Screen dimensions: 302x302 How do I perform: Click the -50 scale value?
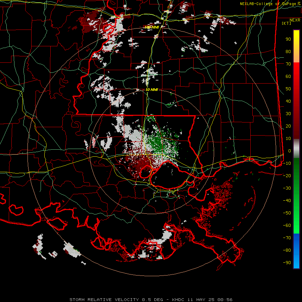pos(287,213)
